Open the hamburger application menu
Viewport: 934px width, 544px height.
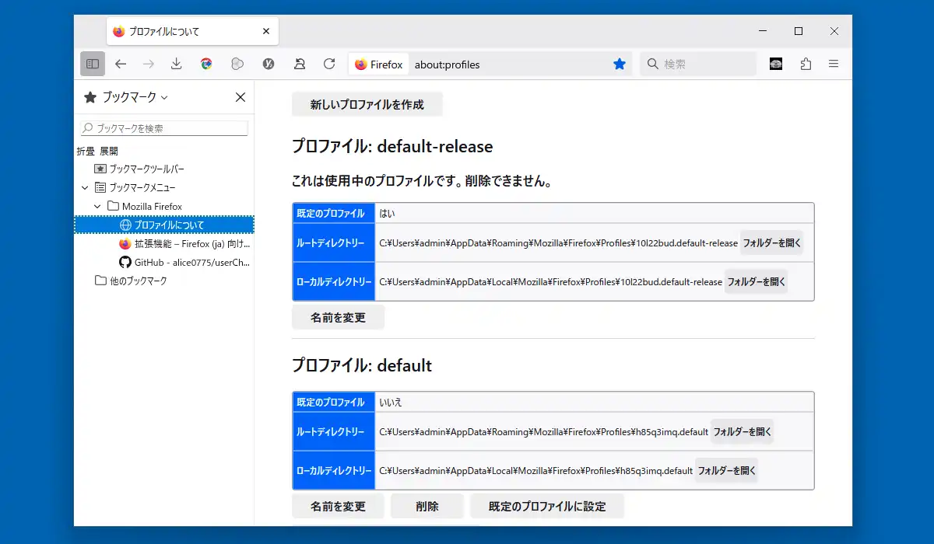click(834, 64)
